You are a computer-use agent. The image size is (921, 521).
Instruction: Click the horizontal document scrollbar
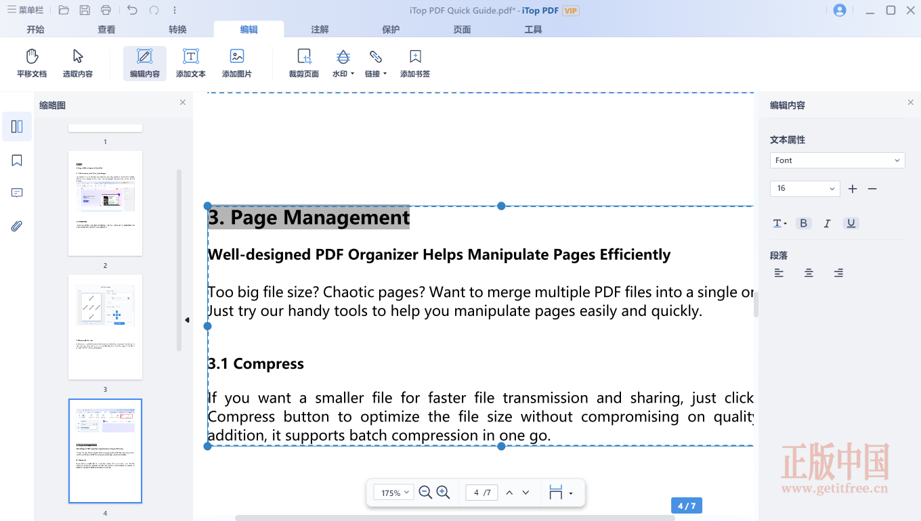click(454, 518)
